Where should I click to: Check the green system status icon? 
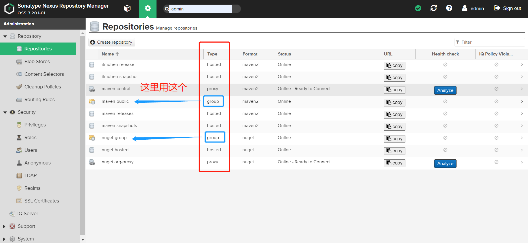coord(418,8)
